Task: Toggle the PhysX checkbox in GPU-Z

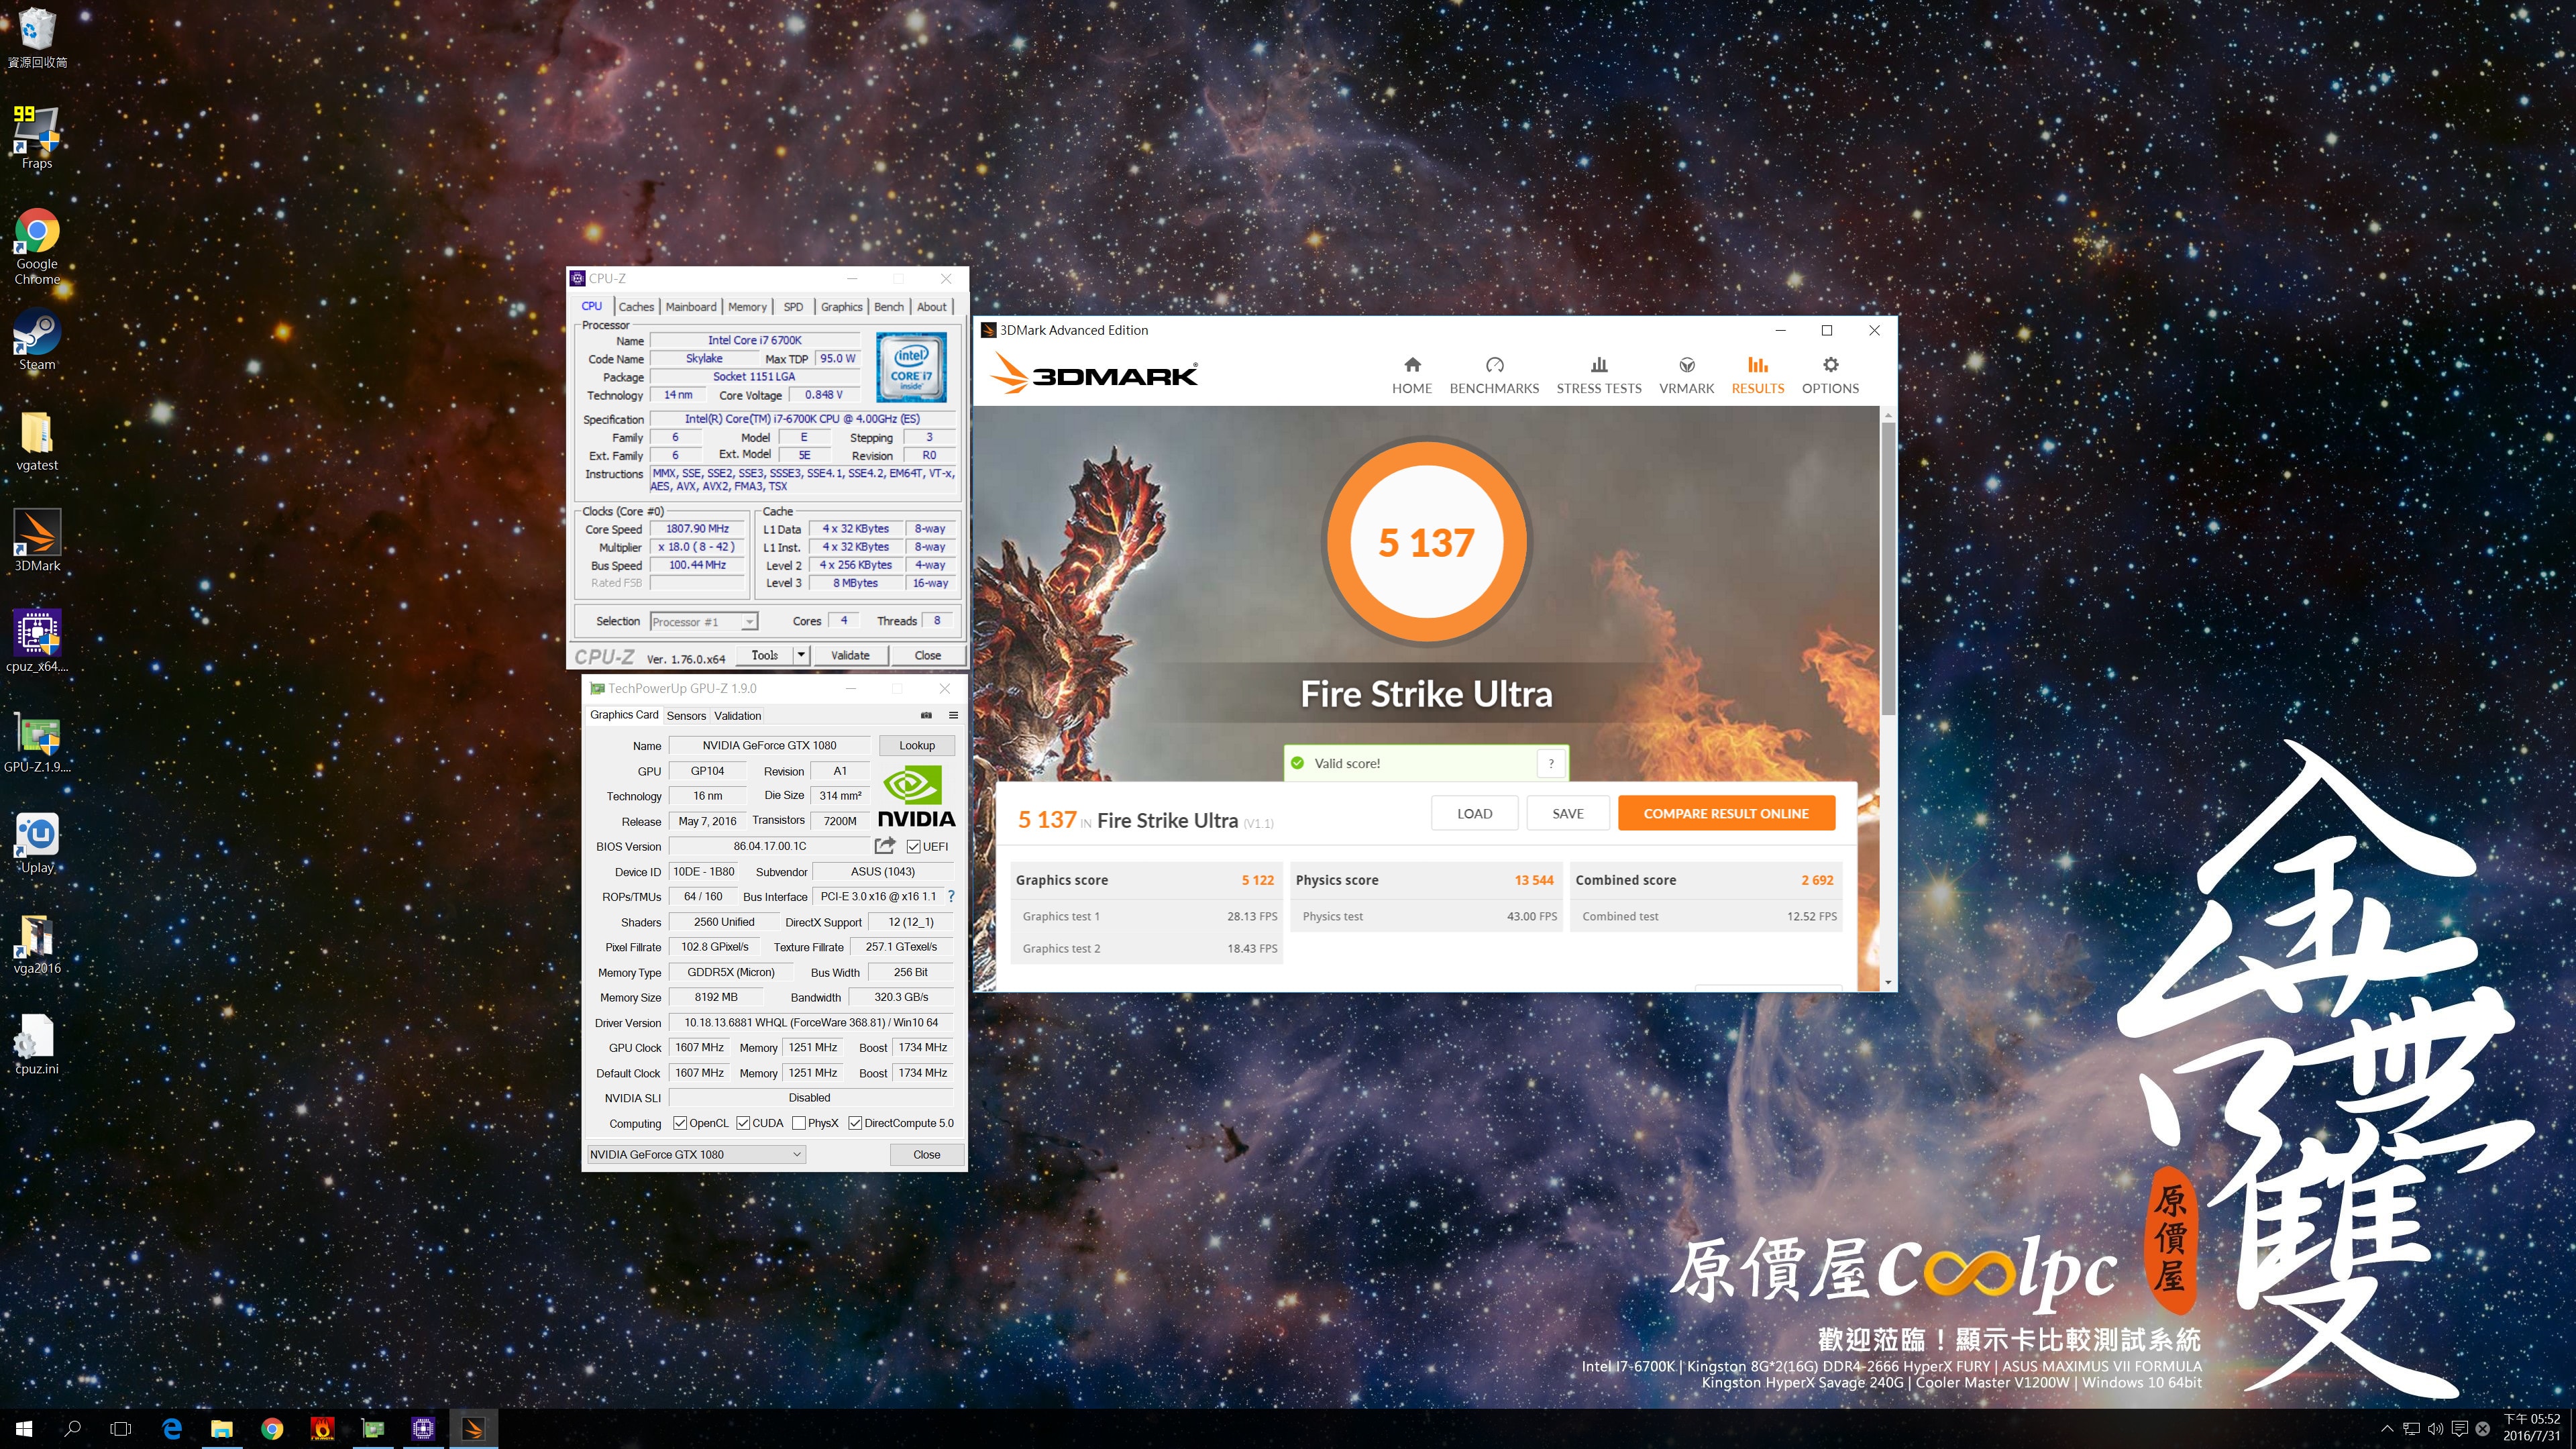Action: pos(799,1123)
